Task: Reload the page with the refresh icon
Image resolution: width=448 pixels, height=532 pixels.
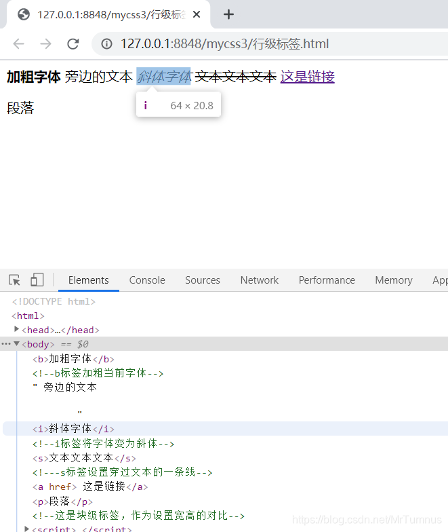Action: coord(73,43)
